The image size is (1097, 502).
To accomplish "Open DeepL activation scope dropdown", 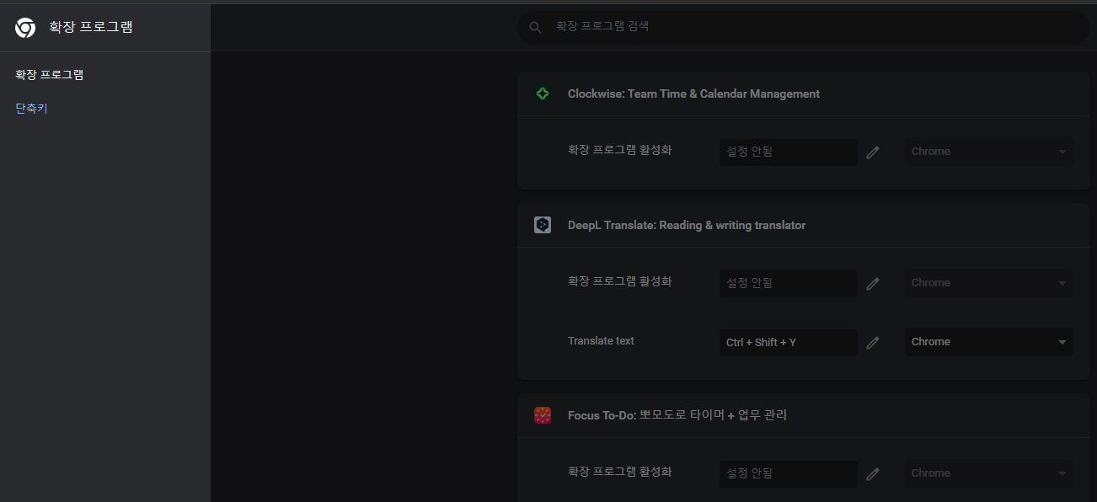I will pyautogui.click(x=989, y=283).
